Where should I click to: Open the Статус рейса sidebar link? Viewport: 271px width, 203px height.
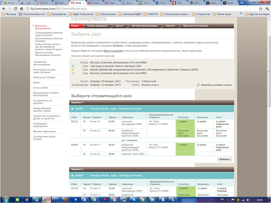coord(41,88)
